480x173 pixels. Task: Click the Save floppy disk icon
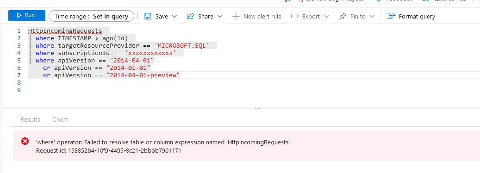(x=148, y=16)
